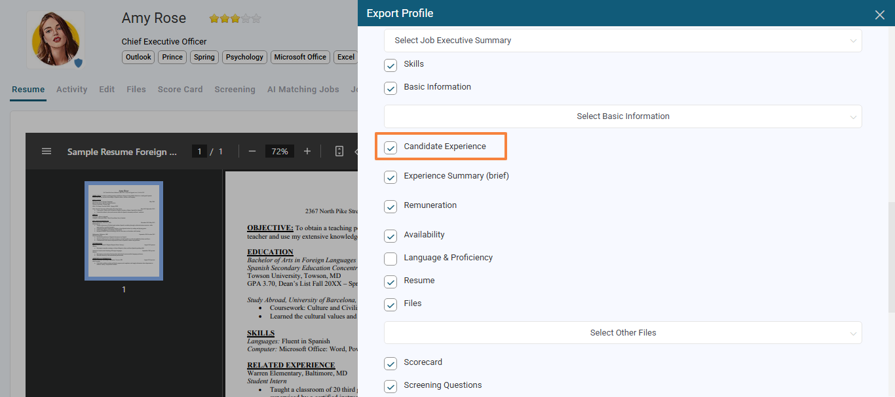Click the Microsoft Office skill tag

pos(300,57)
